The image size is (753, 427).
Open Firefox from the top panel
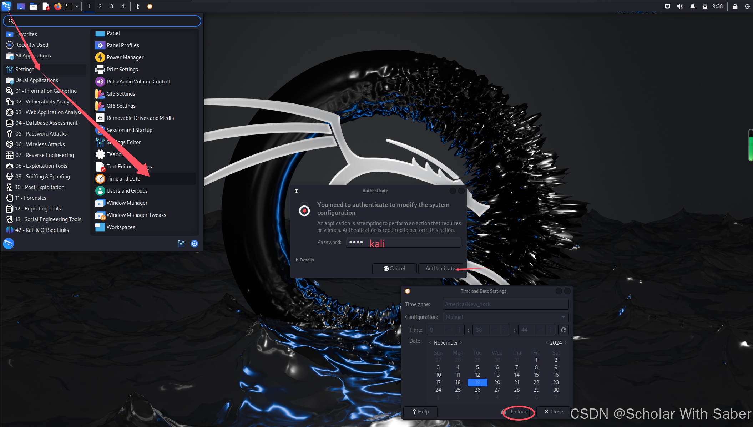[x=57, y=6]
